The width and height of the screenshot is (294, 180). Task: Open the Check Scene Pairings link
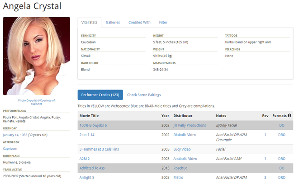(144, 95)
